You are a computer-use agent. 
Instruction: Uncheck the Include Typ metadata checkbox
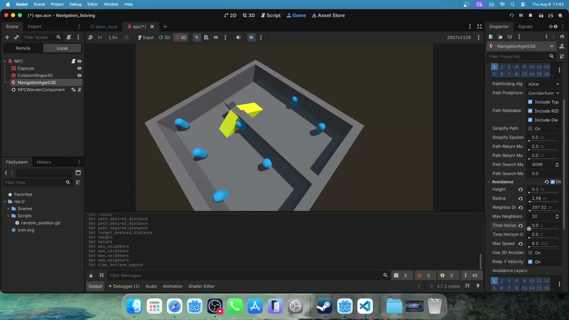click(530, 102)
